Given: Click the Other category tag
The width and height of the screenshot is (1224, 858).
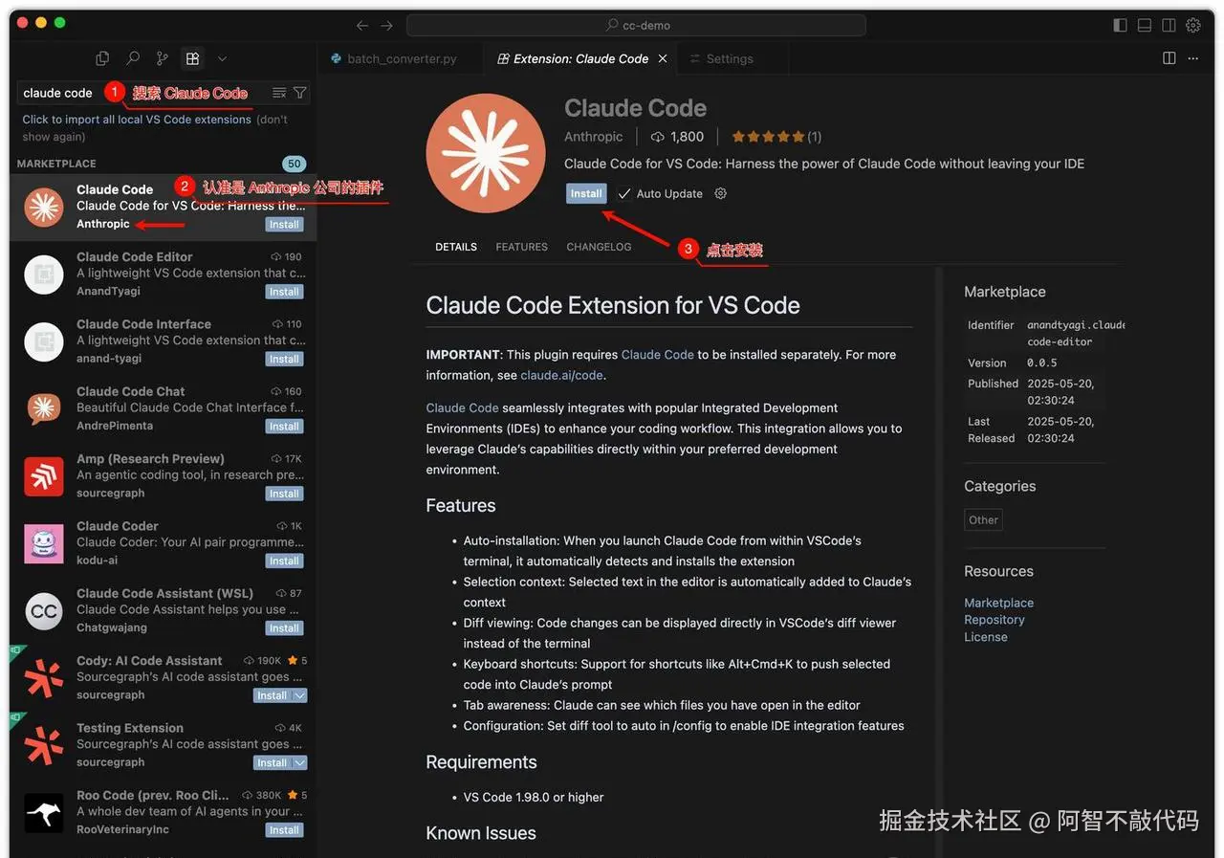Looking at the screenshot, I should 984,520.
